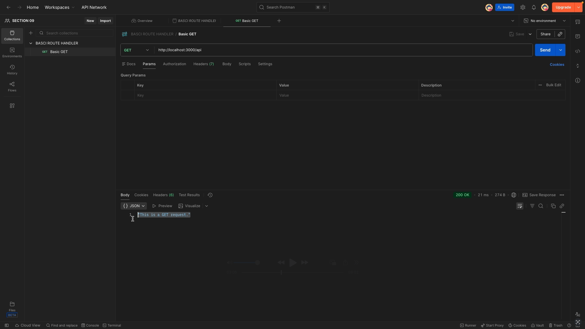Viewport: 585px width, 329px height.
Task: Switch to the Authorization tab
Action: click(x=174, y=64)
